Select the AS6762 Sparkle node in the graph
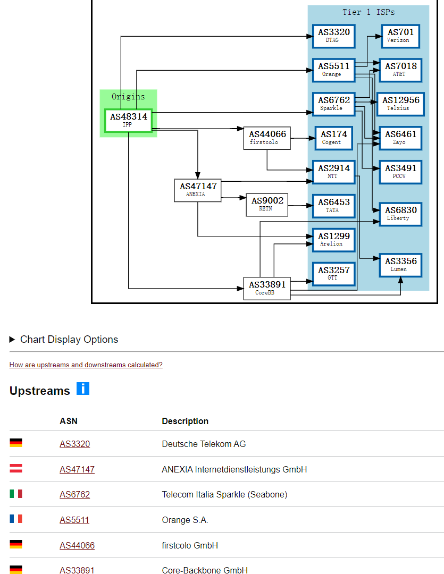Screen dimensions: 444x574 (x=334, y=104)
